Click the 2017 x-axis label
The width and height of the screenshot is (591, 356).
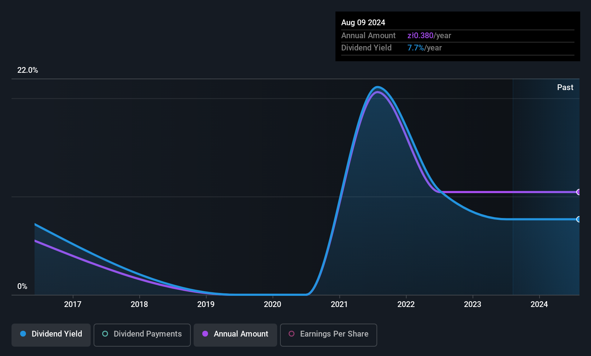73,304
